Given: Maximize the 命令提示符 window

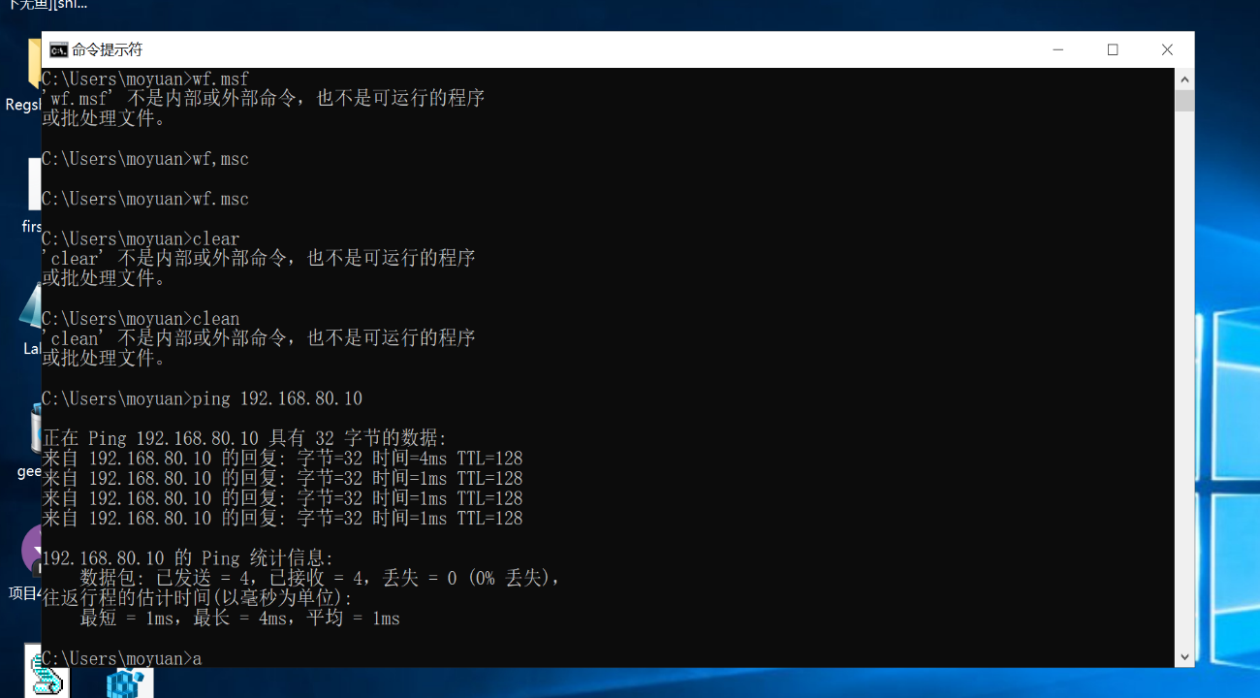Looking at the screenshot, I should (x=1113, y=49).
